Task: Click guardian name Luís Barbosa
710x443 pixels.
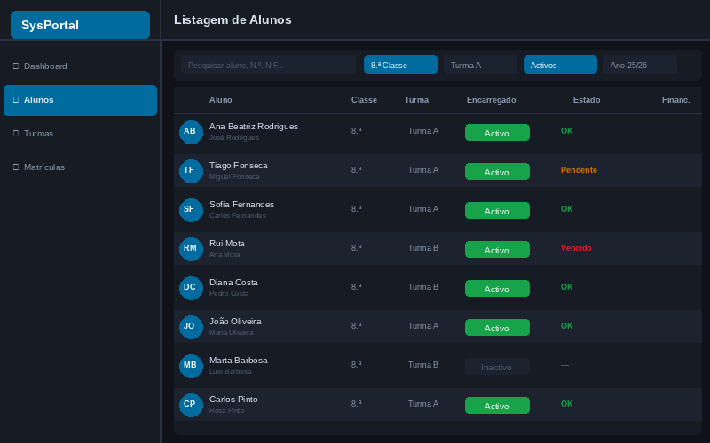Action: click(x=230, y=371)
